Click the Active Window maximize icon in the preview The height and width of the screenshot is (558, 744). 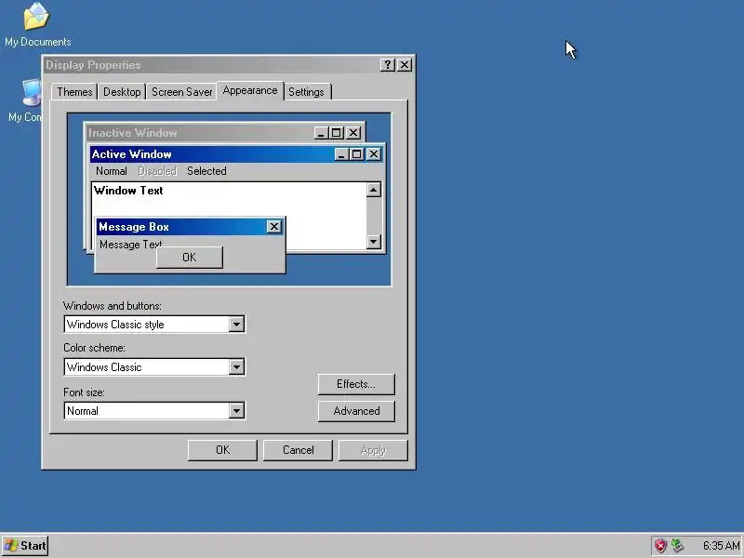(x=357, y=154)
